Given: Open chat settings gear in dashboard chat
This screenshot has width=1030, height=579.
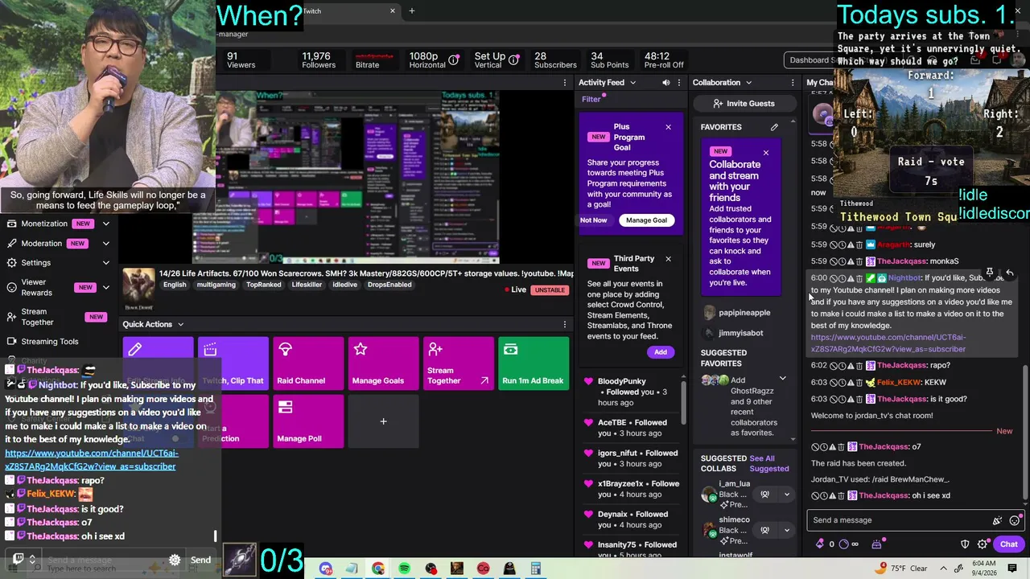Looking at the screenshot, I should coord(982,544).
